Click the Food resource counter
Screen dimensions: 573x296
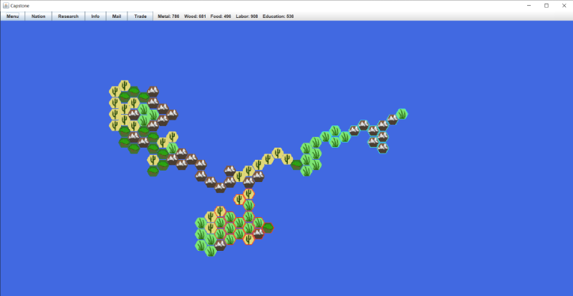tap(221, 16)
